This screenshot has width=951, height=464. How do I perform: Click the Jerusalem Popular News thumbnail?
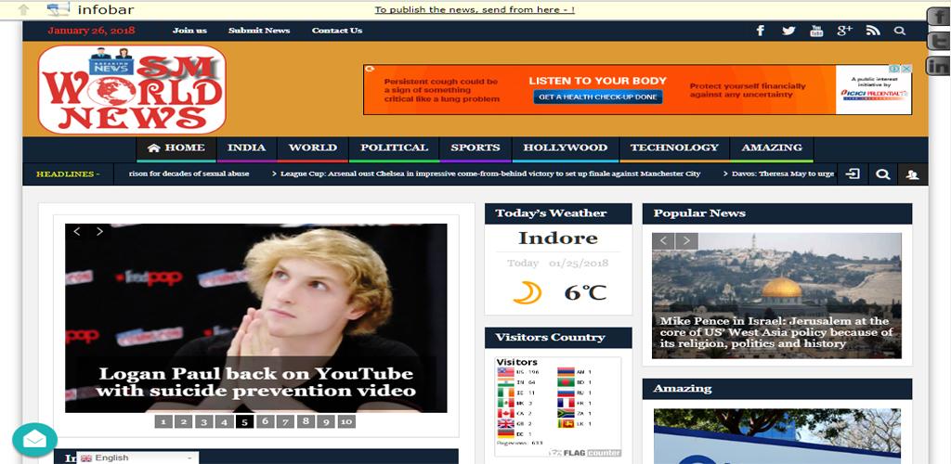pos(777,296)
